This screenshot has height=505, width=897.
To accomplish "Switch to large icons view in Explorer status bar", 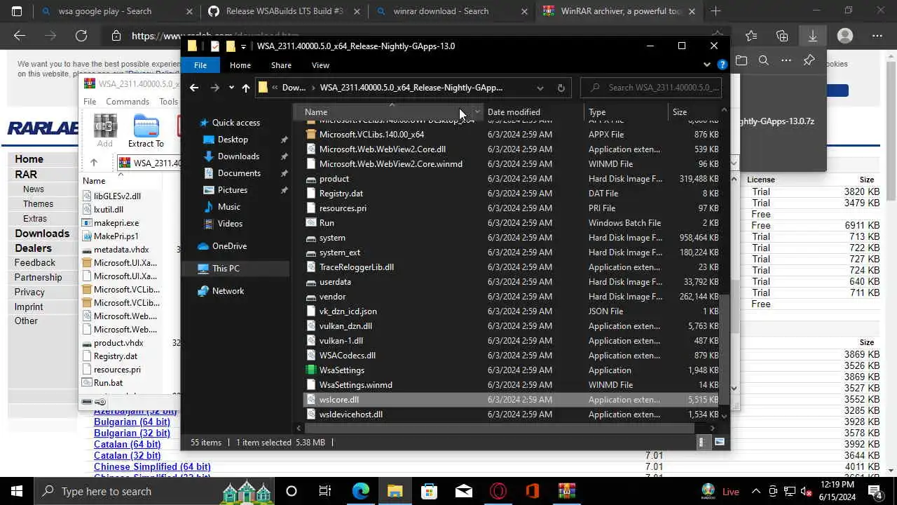I will click(x=719, y=442).
